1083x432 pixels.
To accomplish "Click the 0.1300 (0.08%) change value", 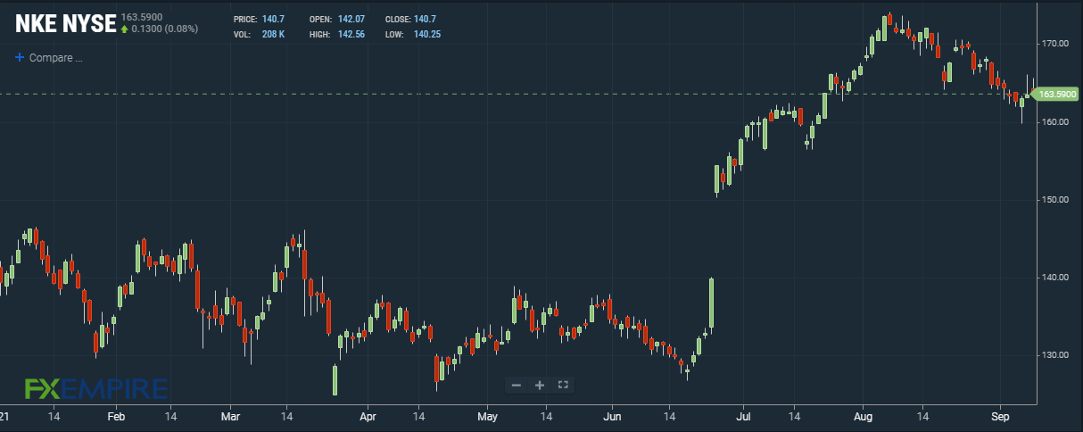I will 164,29.
